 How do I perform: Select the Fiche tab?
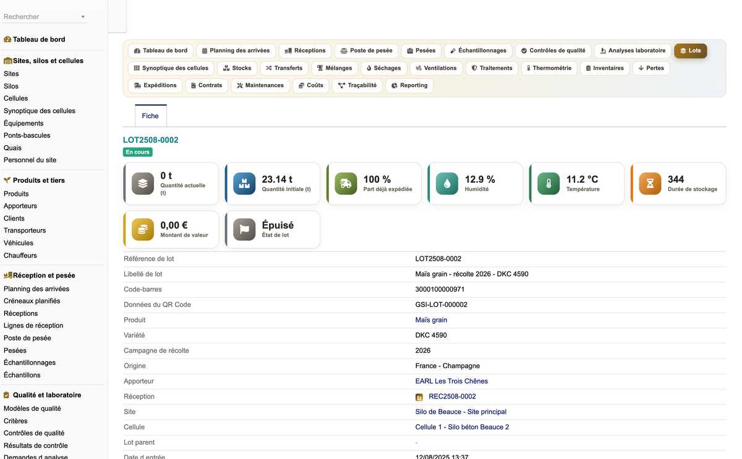[150, 116]
